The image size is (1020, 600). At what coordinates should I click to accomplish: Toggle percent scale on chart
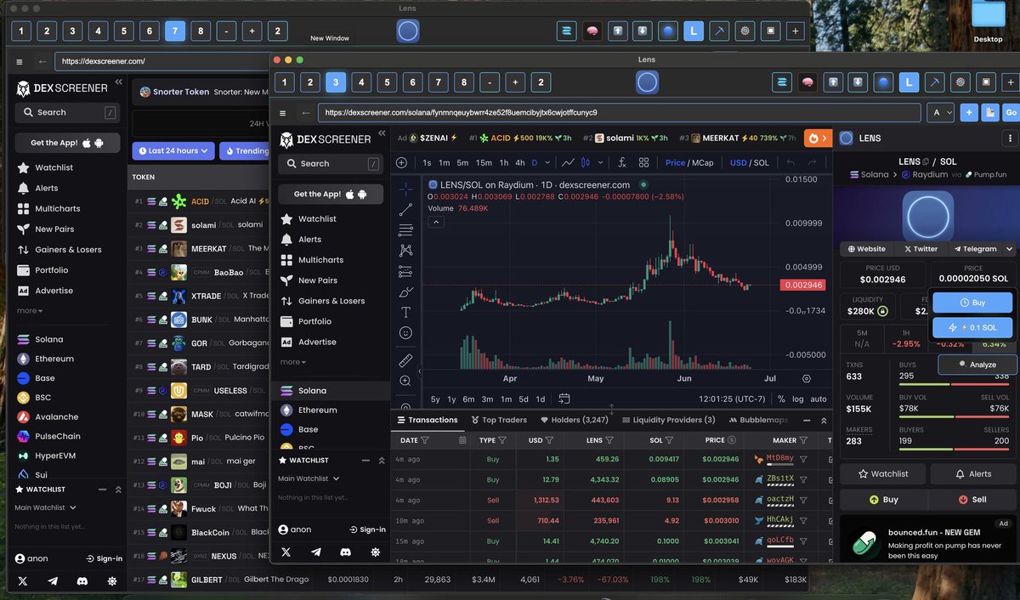781,399
